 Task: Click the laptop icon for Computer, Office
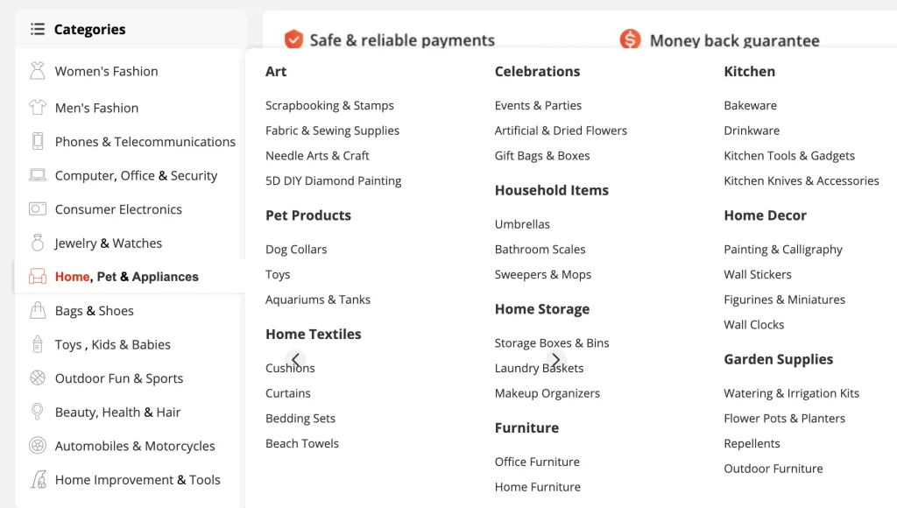pos(37,175)
